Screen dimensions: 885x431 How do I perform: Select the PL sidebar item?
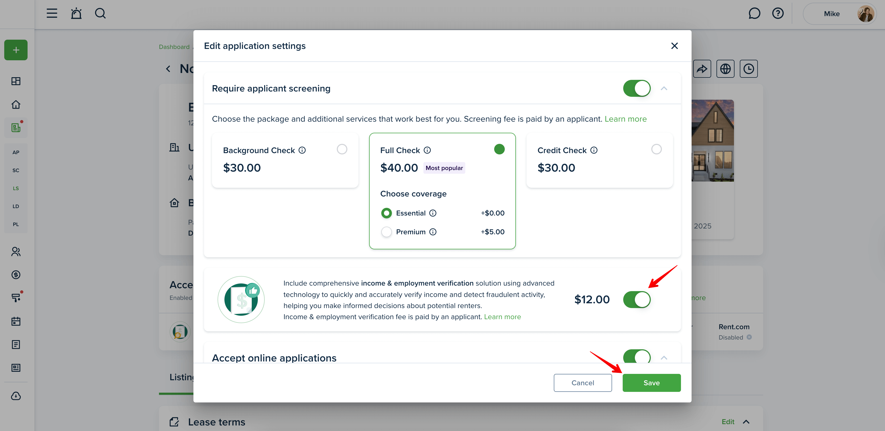(x=16, y=224)
